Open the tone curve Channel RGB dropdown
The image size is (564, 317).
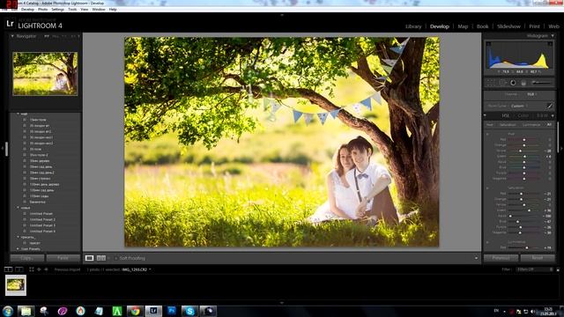click(532, 94)
